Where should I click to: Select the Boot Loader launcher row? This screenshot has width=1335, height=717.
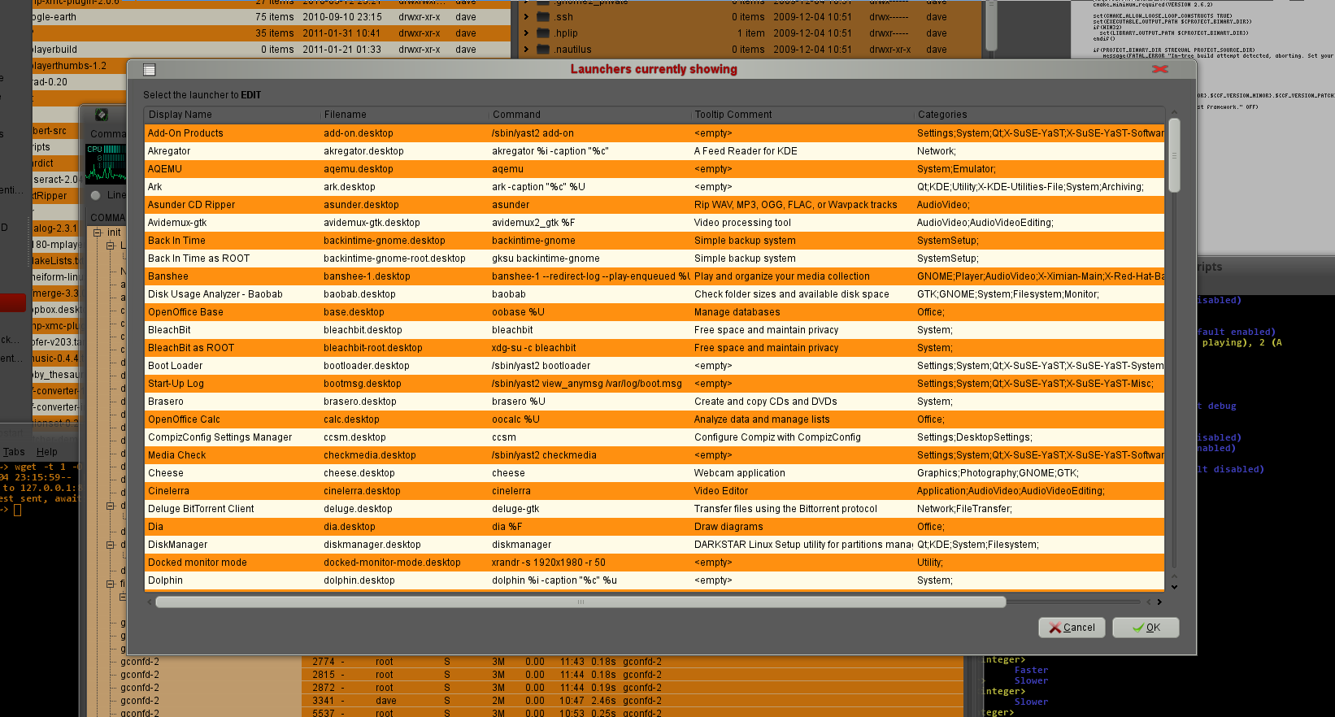pos(654,366)
